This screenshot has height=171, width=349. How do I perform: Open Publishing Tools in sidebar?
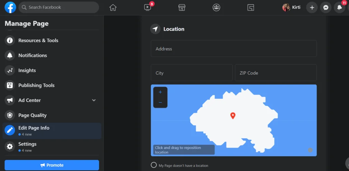click(36, 85)
